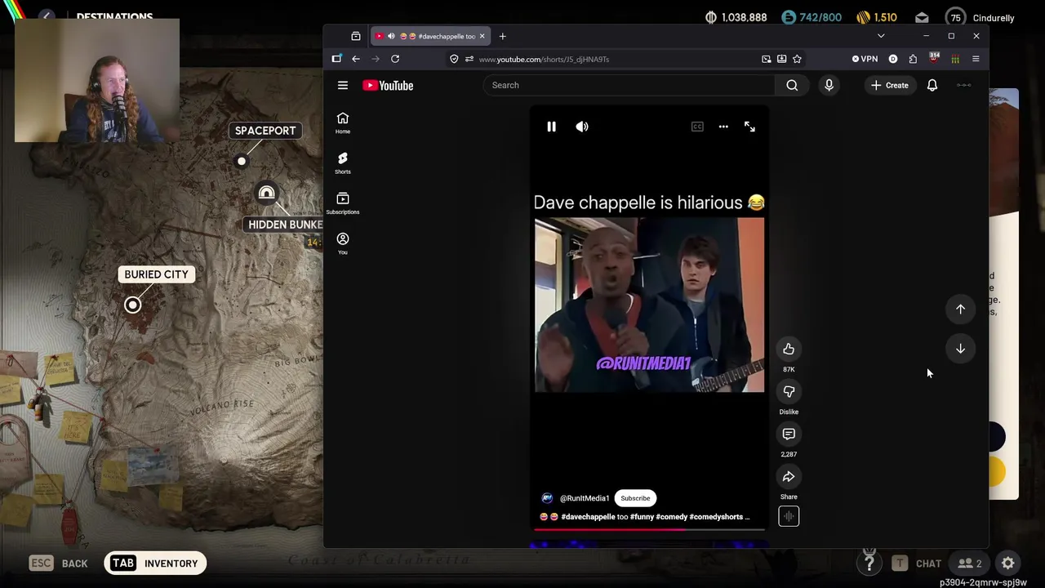The width and height of the screenshot is (1045, 588).
Task: Open the browser workspaces menu icon
Action: point(356,36)
